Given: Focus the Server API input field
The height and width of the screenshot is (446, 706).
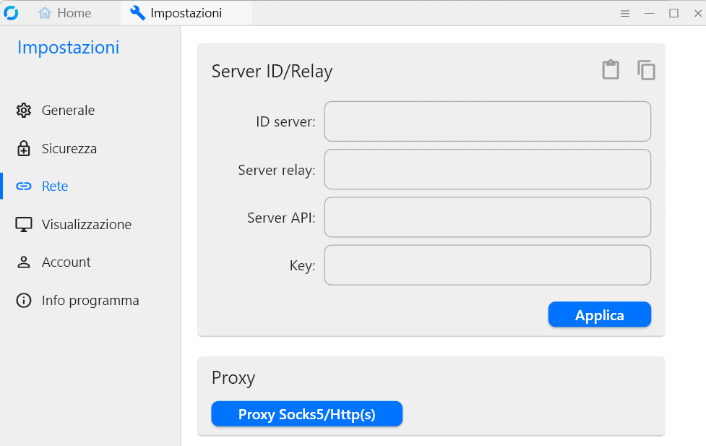Looking at the screenshot, I should point(488,217).
